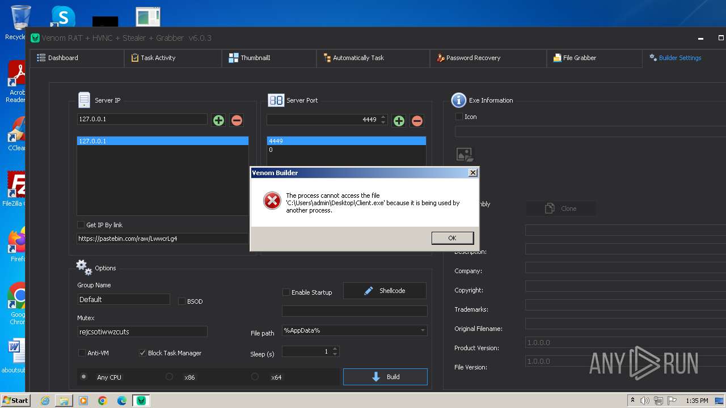Add Server Port with green plus
This screenshot has height=408, width=726.
point(399,120)
